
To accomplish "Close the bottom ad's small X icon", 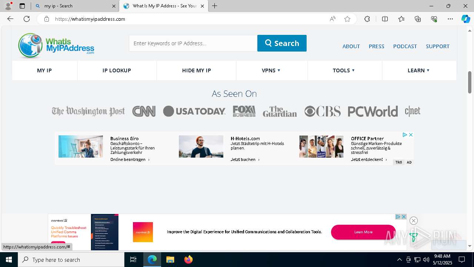I will [404, 217].
